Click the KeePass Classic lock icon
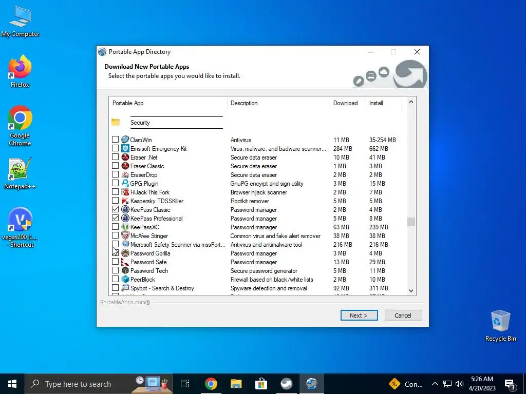 click(125, 209)
